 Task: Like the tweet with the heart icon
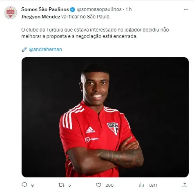(98, 185)
